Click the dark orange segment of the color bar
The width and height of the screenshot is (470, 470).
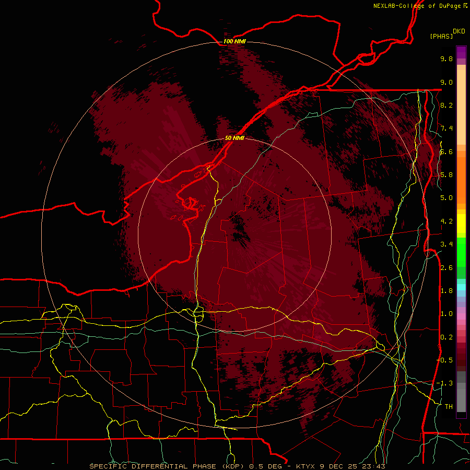(x=461, y=180)
